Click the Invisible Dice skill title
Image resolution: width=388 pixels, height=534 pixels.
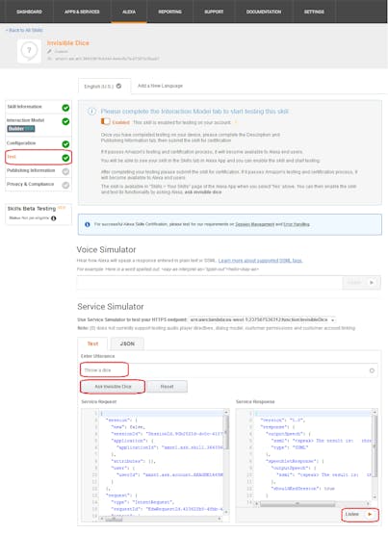(x=68, y=43)
